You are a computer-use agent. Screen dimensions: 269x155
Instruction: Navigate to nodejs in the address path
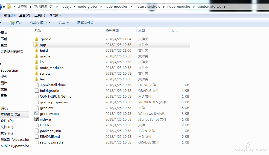point(66,7)
